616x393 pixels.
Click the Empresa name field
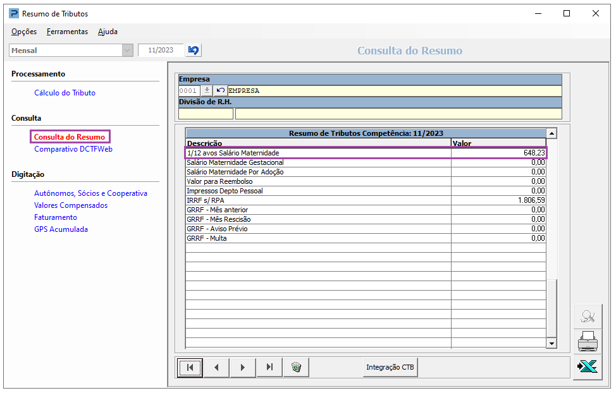point(395,91)
